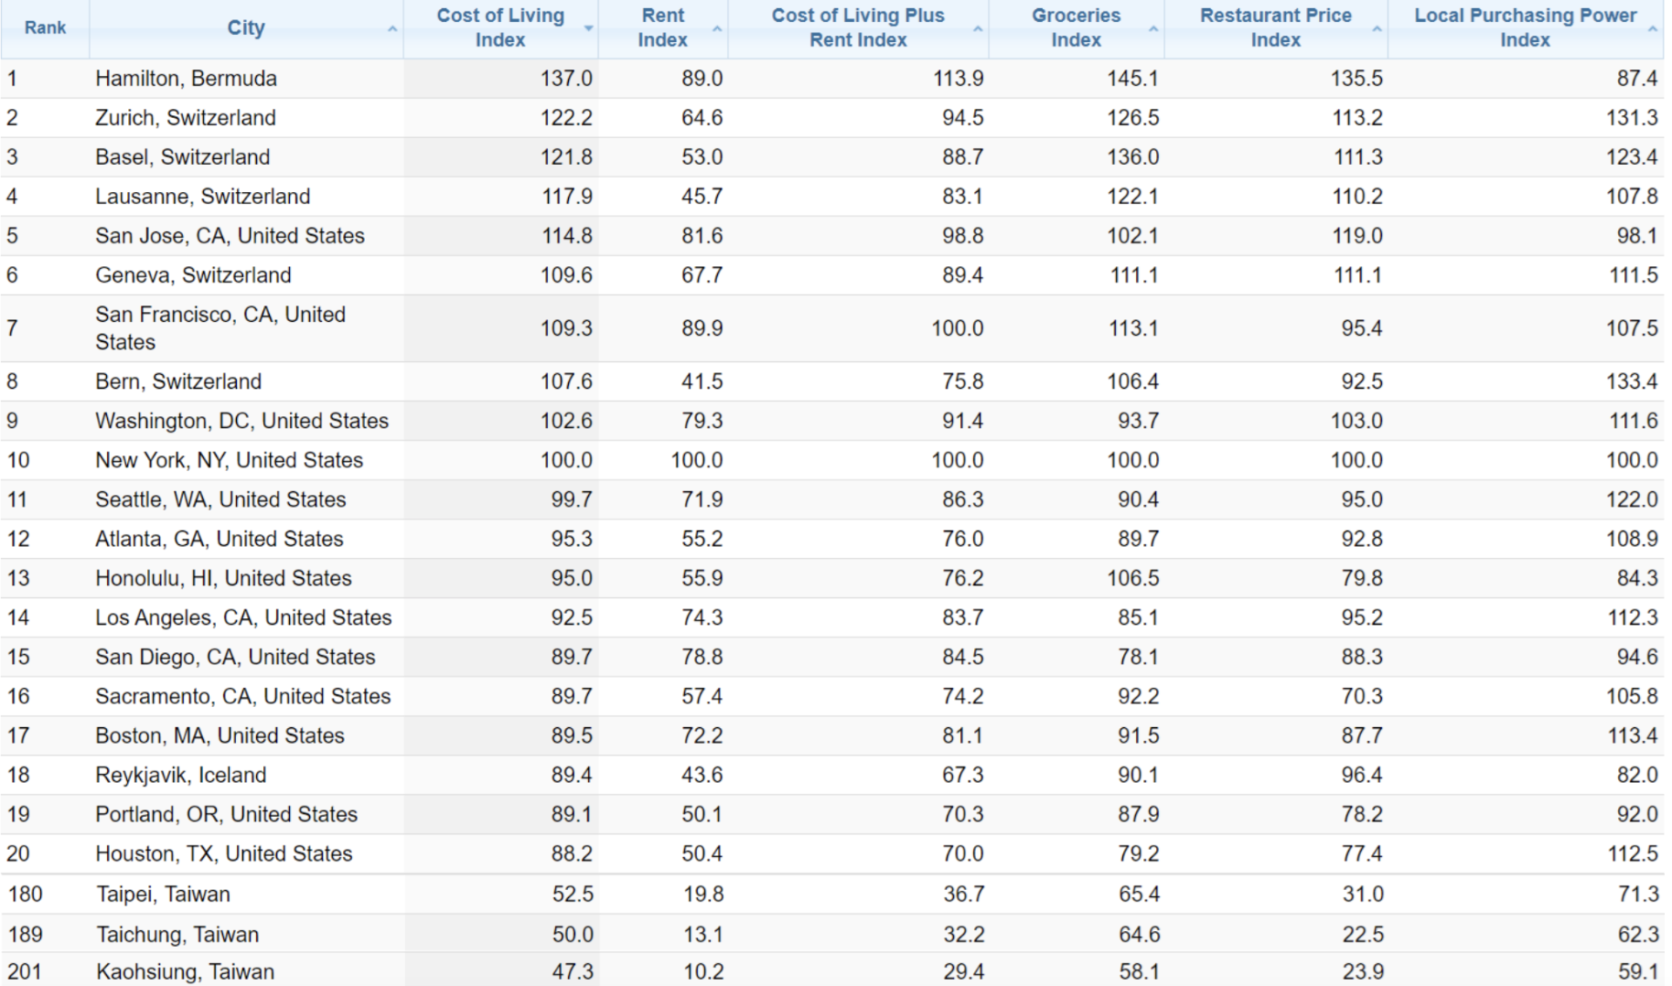Image resolution: width=1672 pixels, height=986 pixels.
Task: Click the Local Purchasing Power sort arrow
Action: [1652, 29]
